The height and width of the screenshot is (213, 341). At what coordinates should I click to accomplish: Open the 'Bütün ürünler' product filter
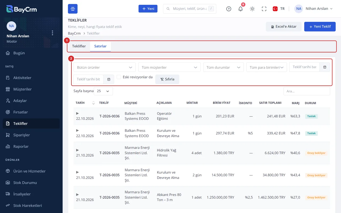click(x=104, y=67)
